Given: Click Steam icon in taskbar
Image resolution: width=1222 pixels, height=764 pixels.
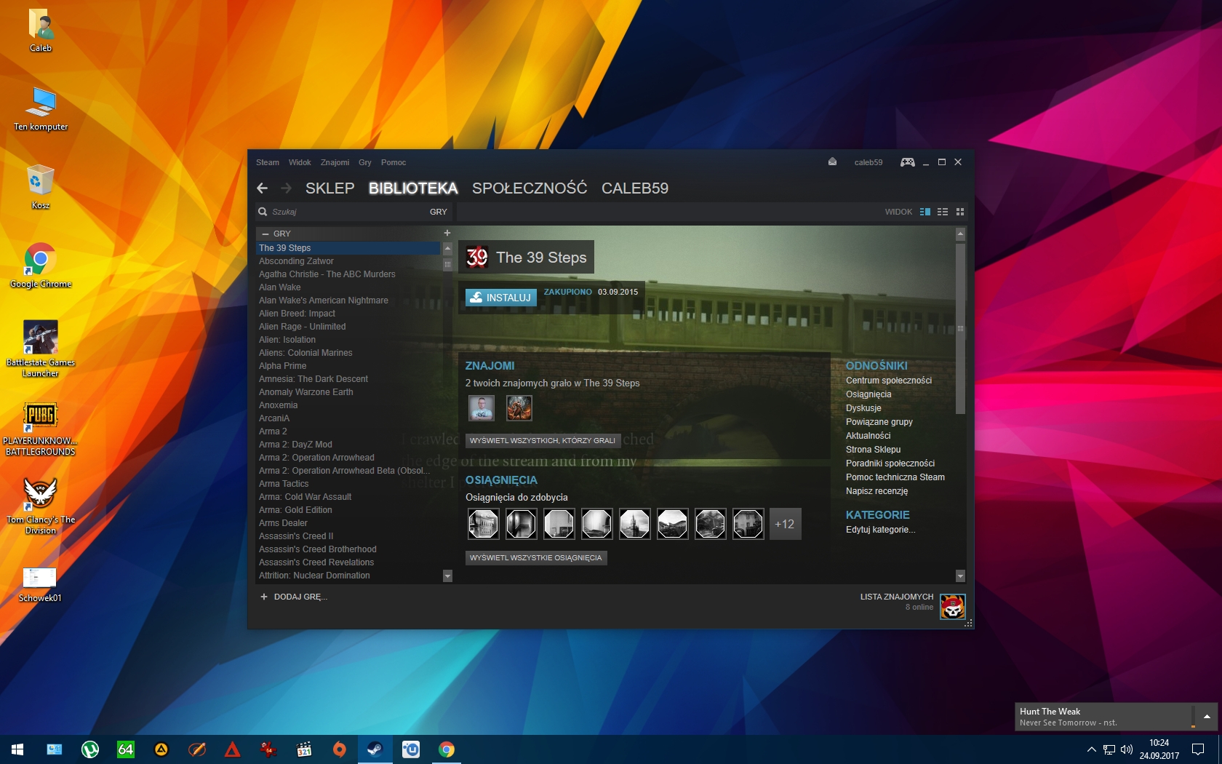Looking at the screenshot, I should (x=375, y=749).
